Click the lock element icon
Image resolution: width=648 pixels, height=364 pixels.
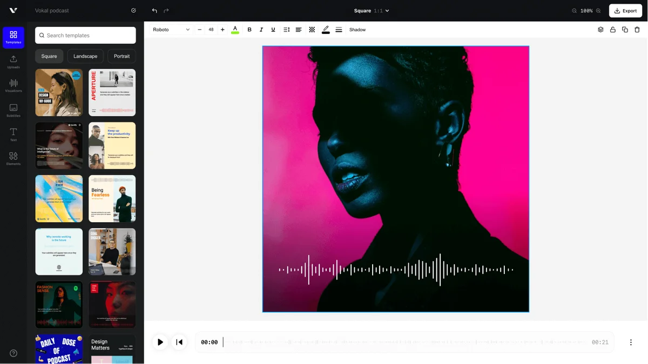click(613, 30)
